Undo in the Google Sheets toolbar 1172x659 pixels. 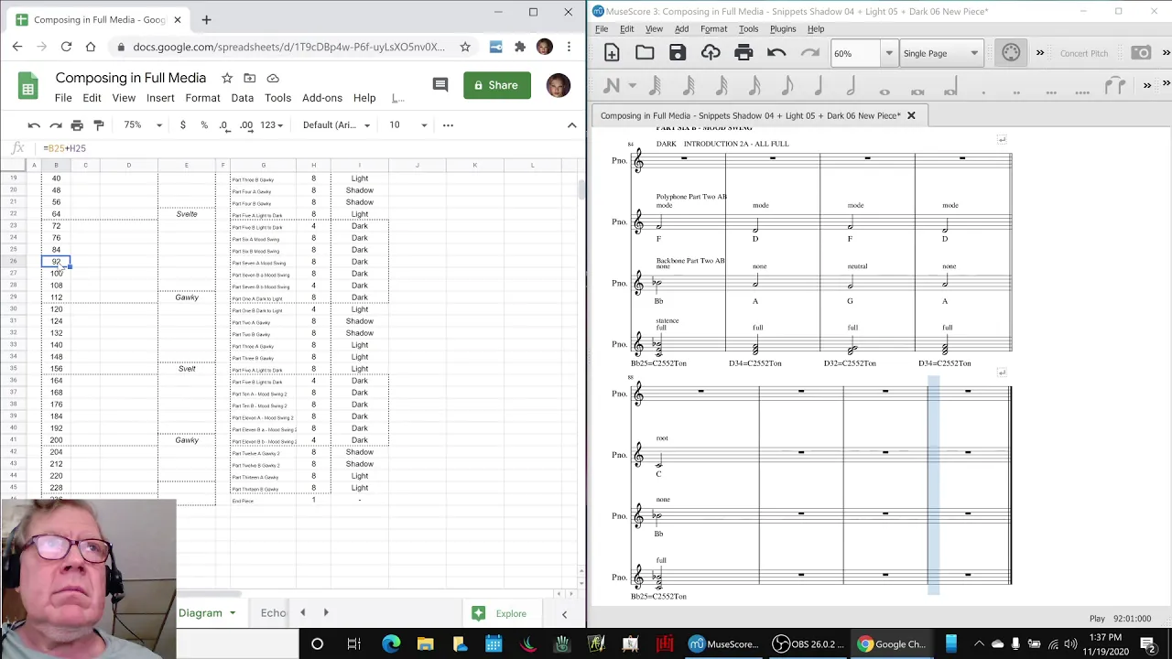34,124
